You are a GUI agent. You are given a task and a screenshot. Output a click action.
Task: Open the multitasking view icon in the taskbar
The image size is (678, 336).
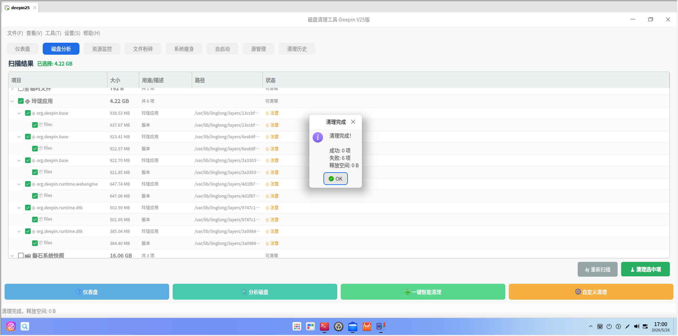pos(310,326)
